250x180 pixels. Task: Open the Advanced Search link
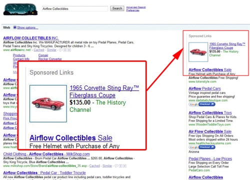(136, 7)
